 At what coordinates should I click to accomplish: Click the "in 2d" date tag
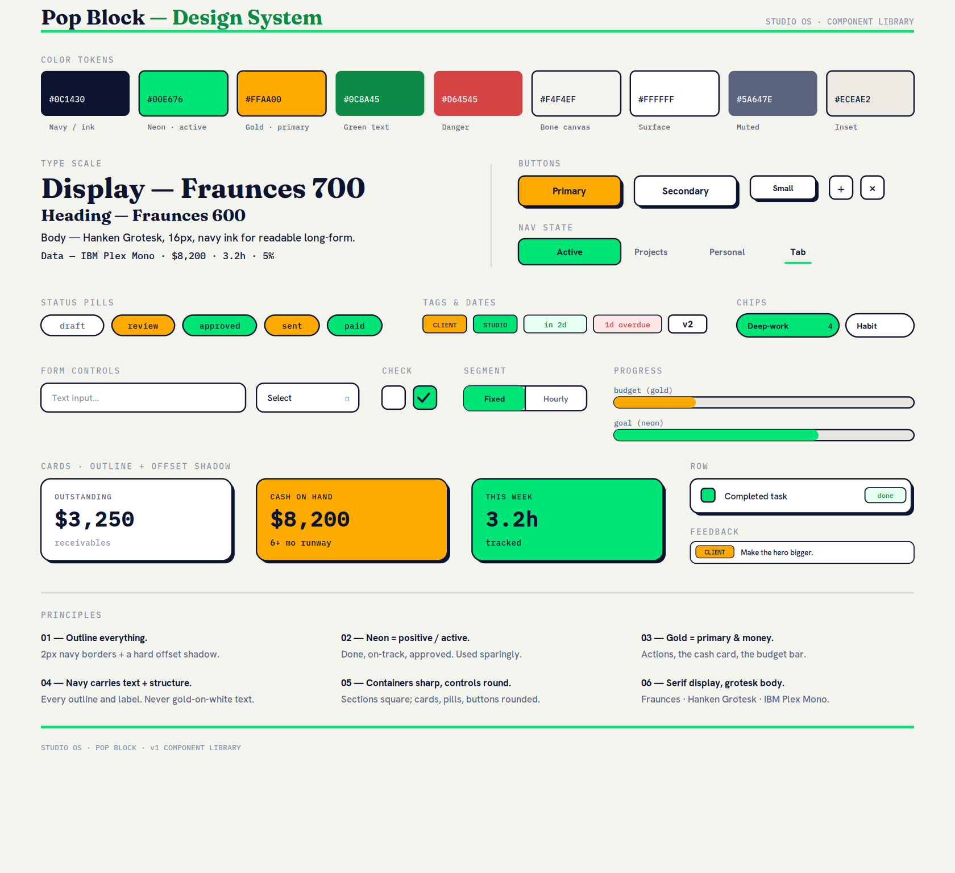click(x=555, y=325)
